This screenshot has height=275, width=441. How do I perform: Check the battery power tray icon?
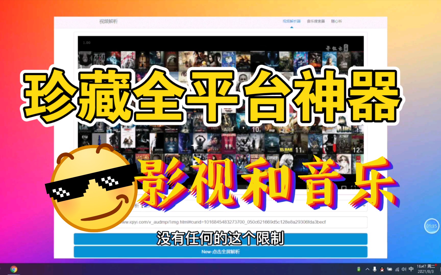pyautogui.click(x=389, y=269)
